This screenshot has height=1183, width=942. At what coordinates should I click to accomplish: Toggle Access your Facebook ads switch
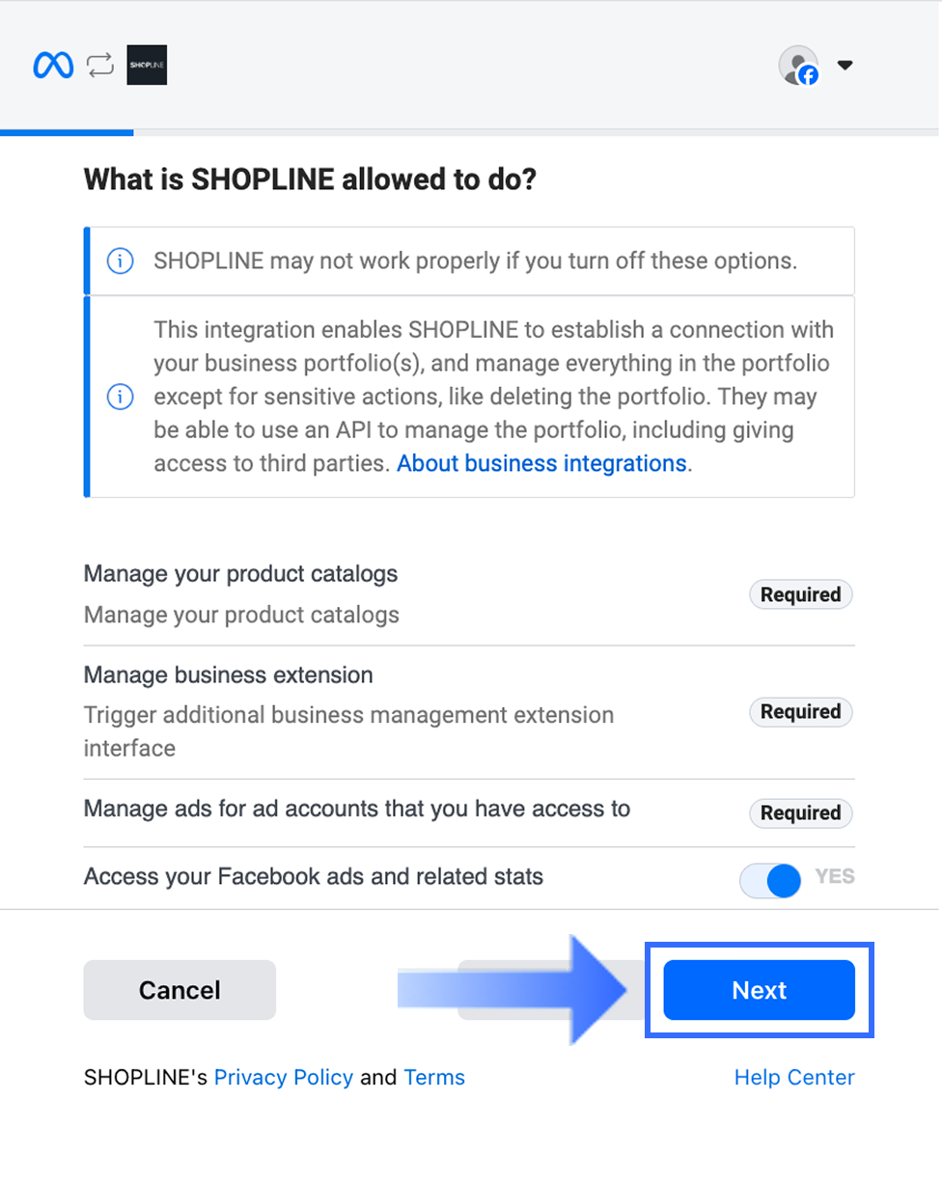tap(771, 879)
